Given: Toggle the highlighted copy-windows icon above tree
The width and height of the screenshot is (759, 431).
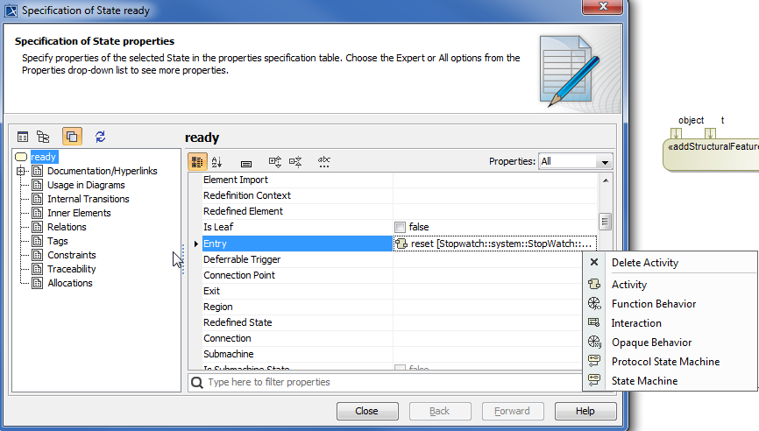Looking at the screenshot, I should pyautogui.click(x=72, y=137).
